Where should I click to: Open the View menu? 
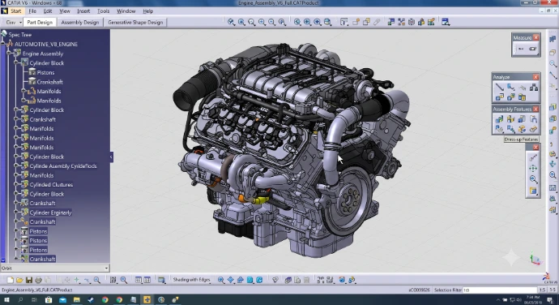point(65,11)
